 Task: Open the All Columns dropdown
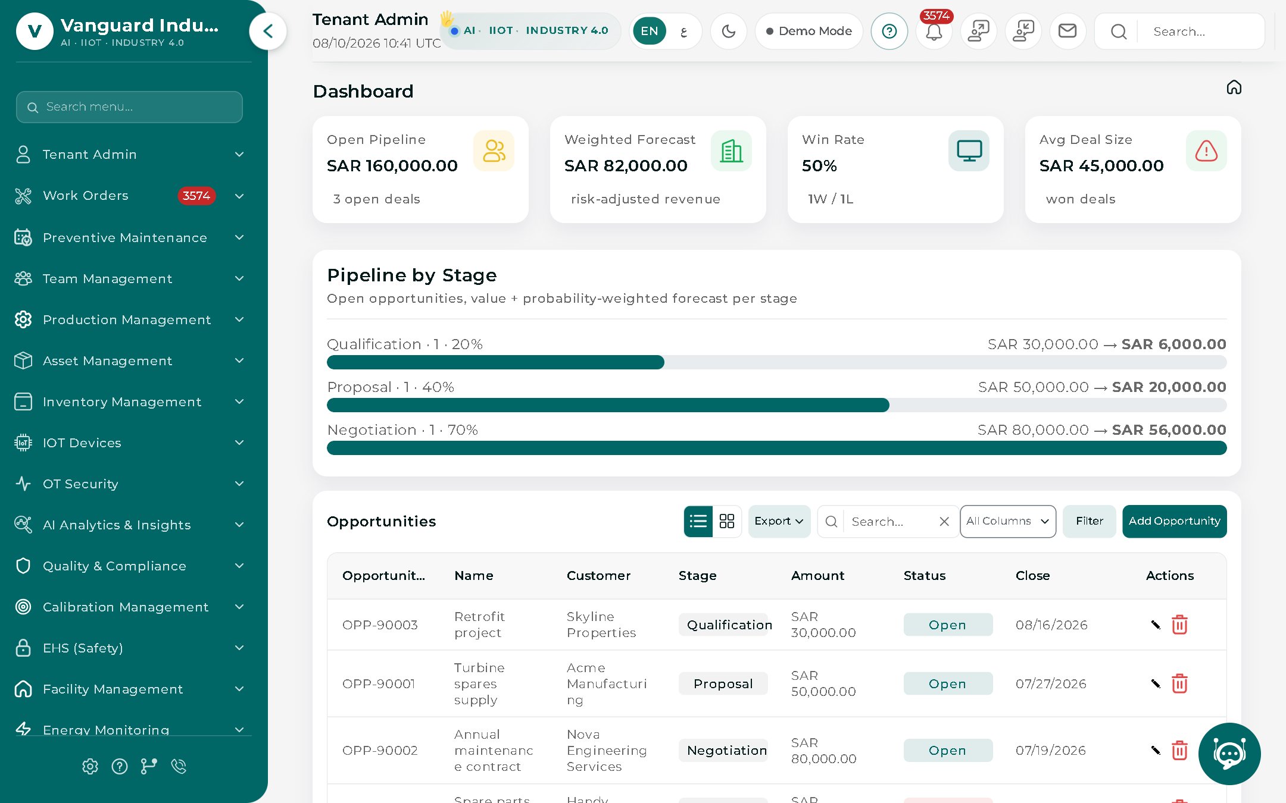(x=1007, y=521)
